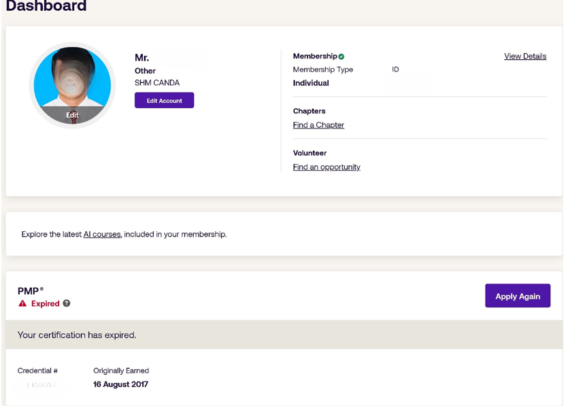Click the Individual membership type text
568x406 pixels.
(312, 83)
